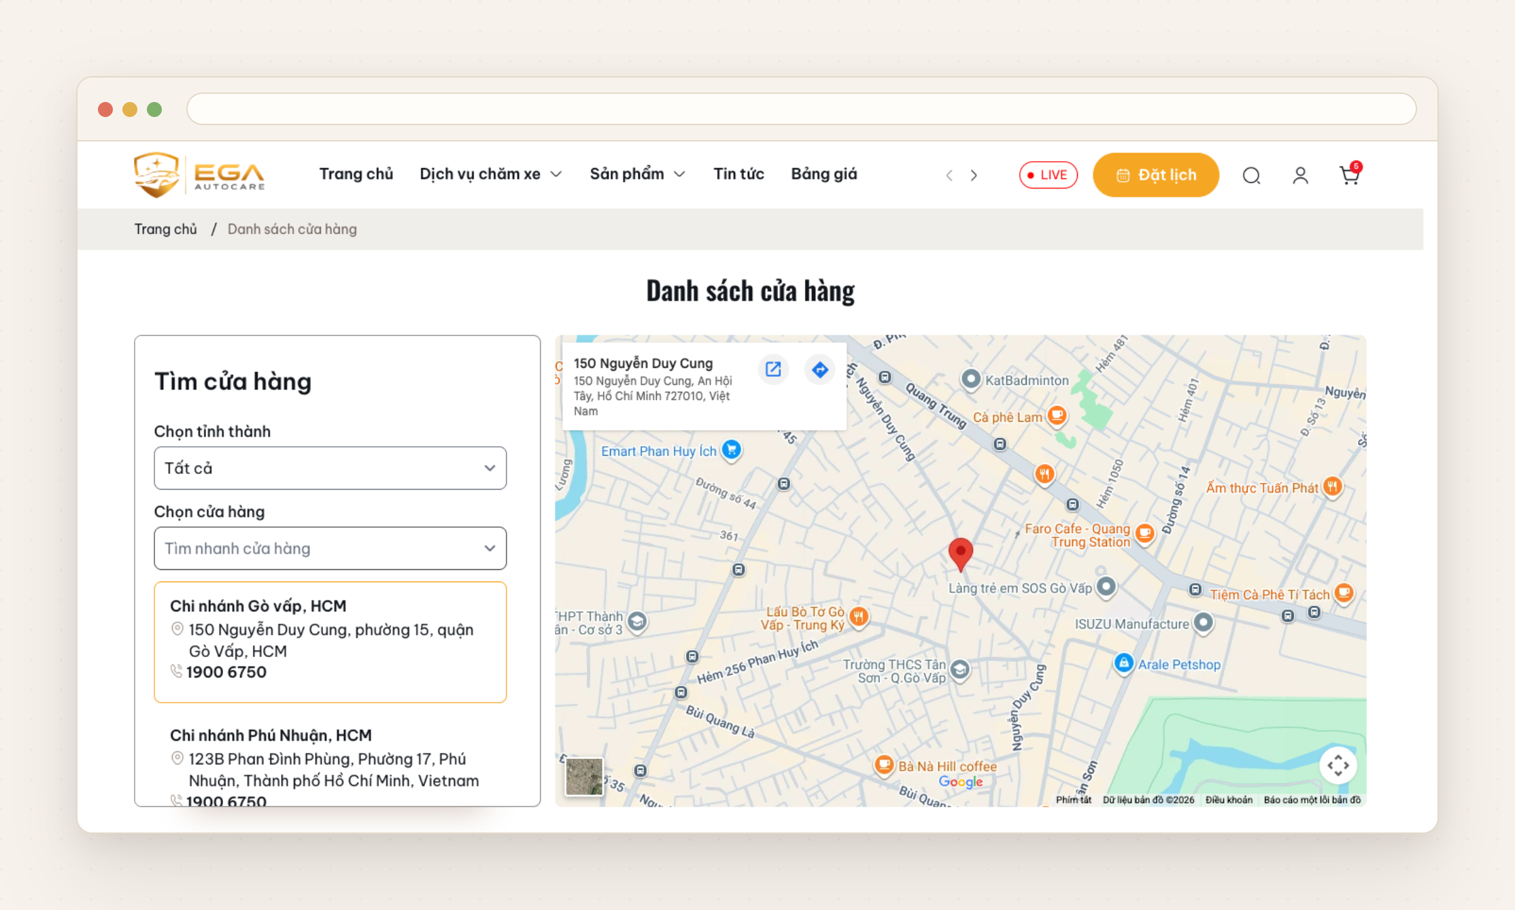Click the Google logo on map
This screenshot has height=910, width=1515.
[960, 781]
